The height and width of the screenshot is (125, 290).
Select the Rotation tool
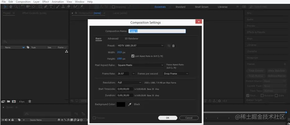click(x=23, y=7)
